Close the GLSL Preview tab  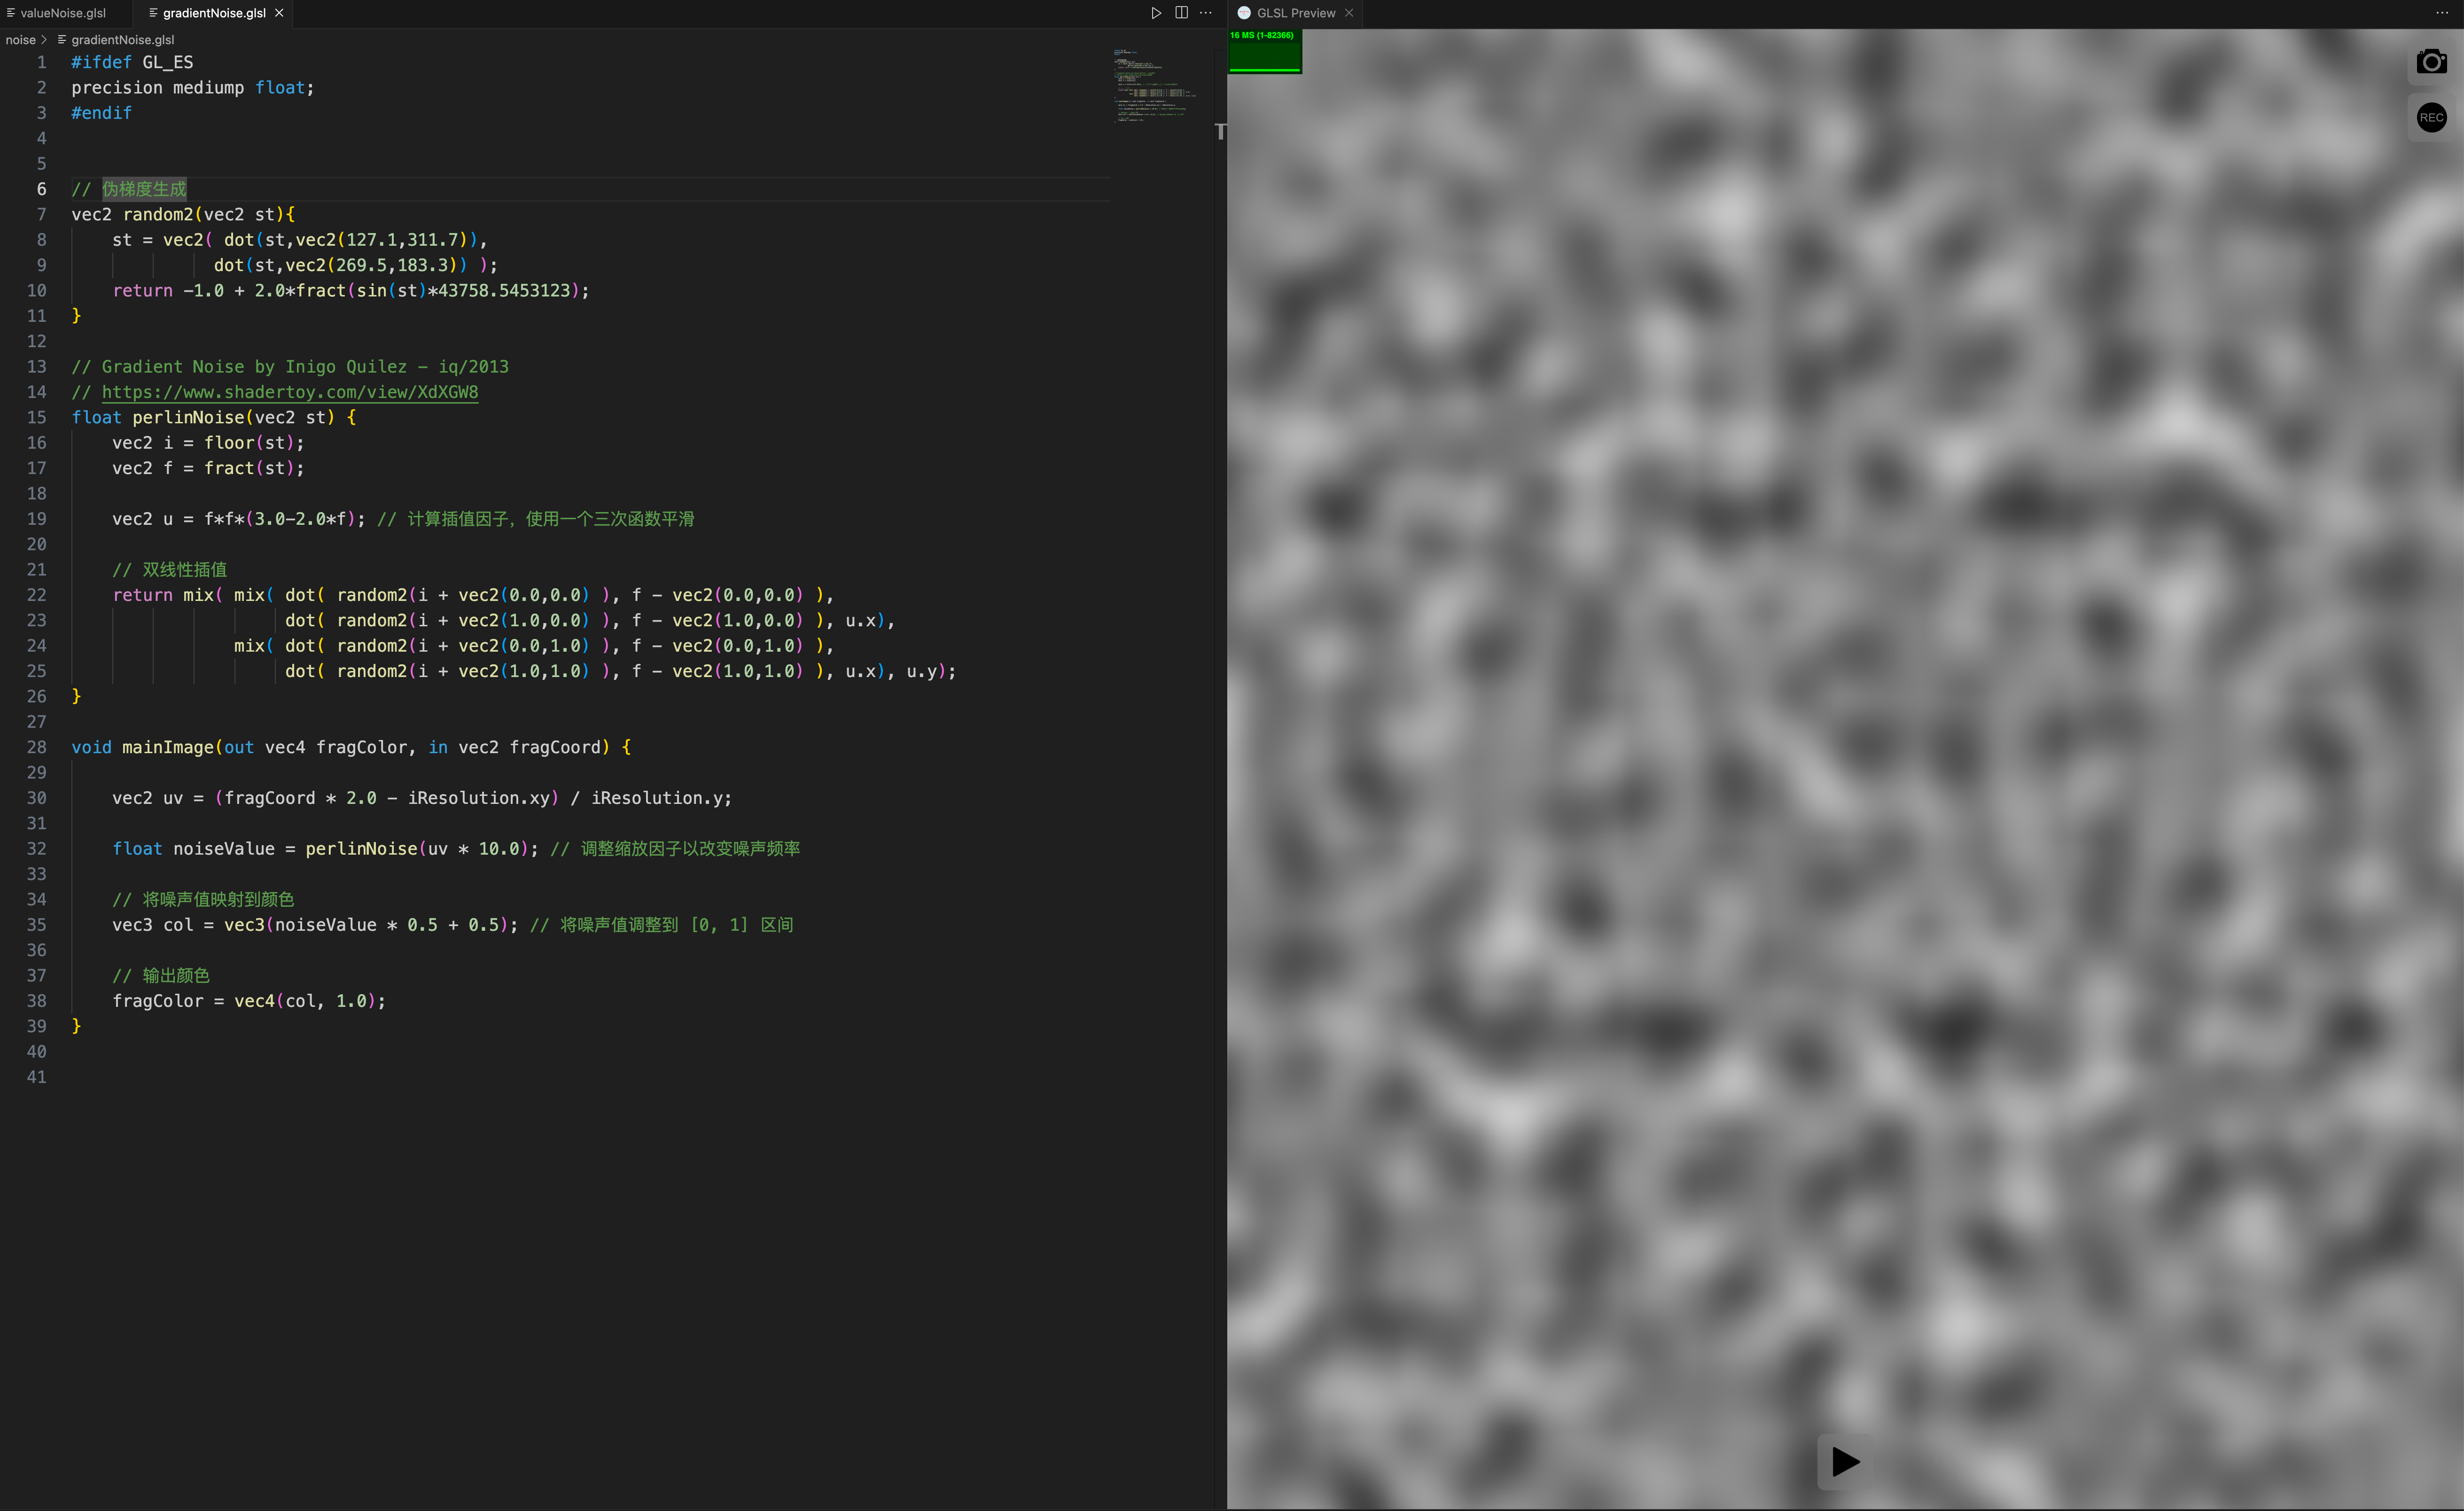tap(1348, 13)
